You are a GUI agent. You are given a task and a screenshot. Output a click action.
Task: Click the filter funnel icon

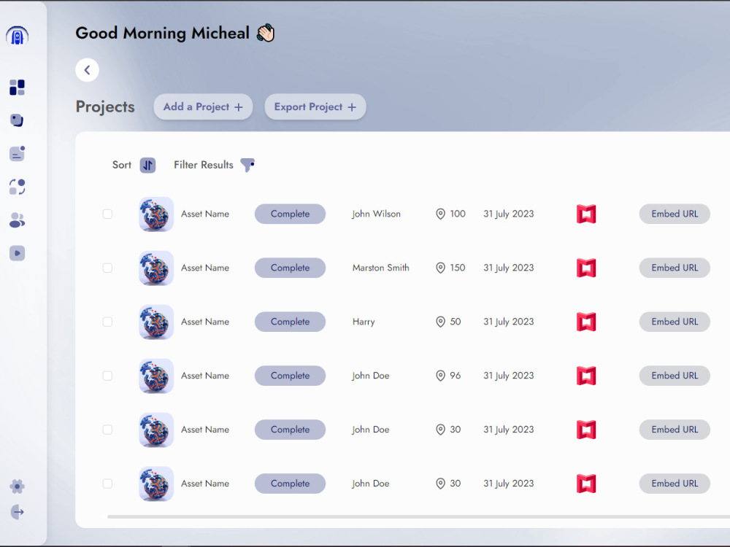(247, 165)
